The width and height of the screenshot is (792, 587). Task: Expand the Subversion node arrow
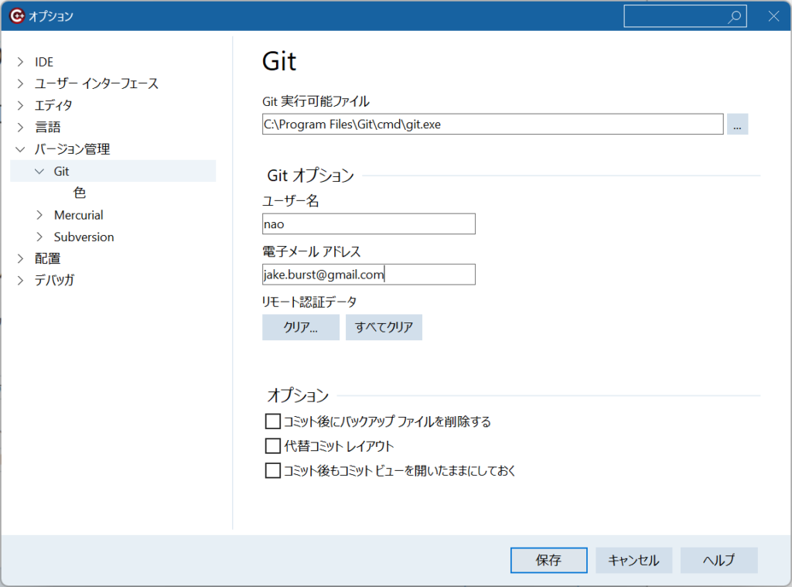[x=39, y=237]
